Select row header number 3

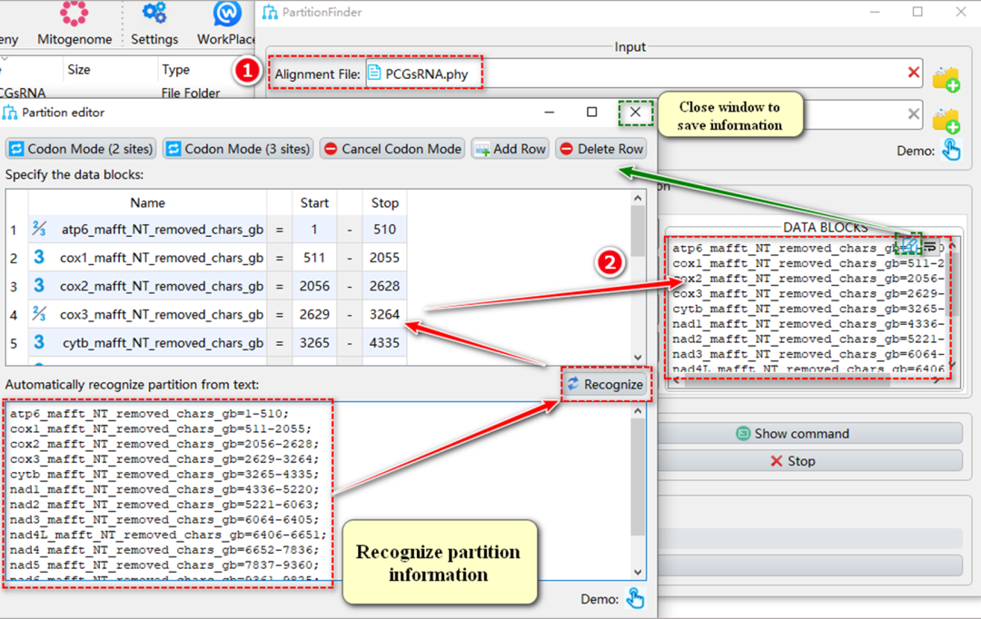[14, 287]
